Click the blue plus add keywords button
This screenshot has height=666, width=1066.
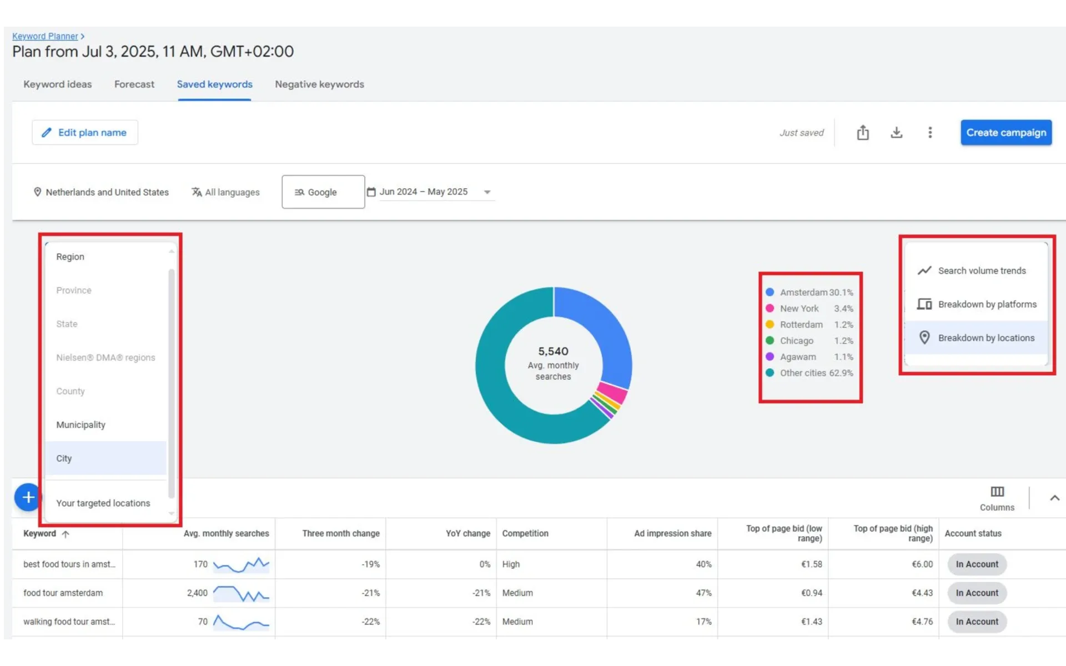point(28,497)
